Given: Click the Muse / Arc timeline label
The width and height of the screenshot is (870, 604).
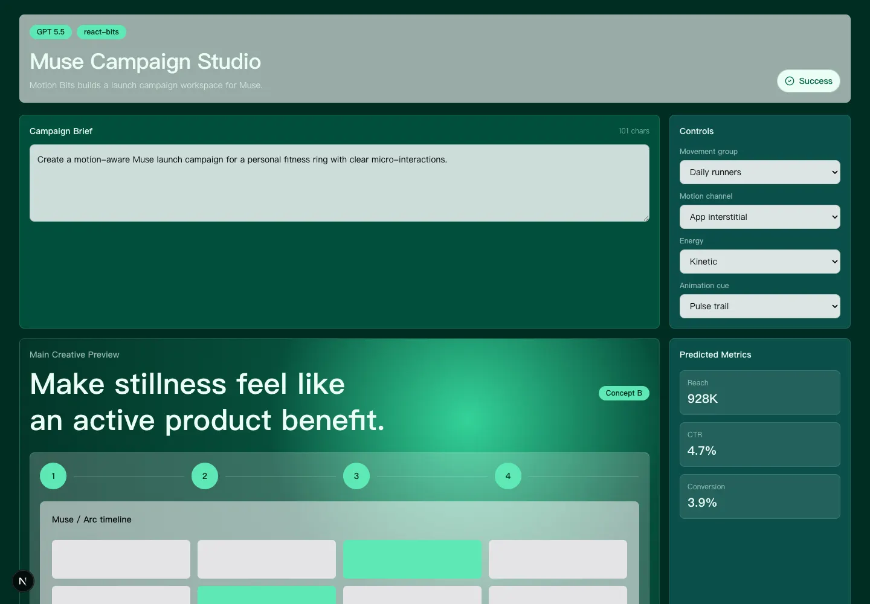Looking at the screenshot, I should click(92, 519).
